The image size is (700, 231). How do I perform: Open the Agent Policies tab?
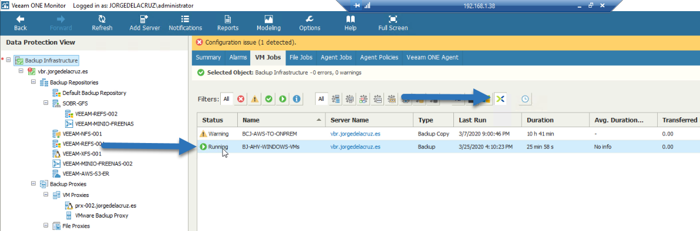click(x=378, y=57)
